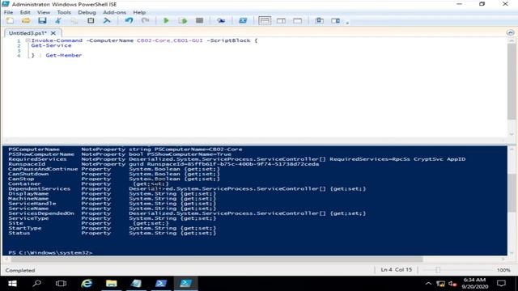518x291 pixels.
Task: Open the Windows Start menu
Action: tap(12, 284)
